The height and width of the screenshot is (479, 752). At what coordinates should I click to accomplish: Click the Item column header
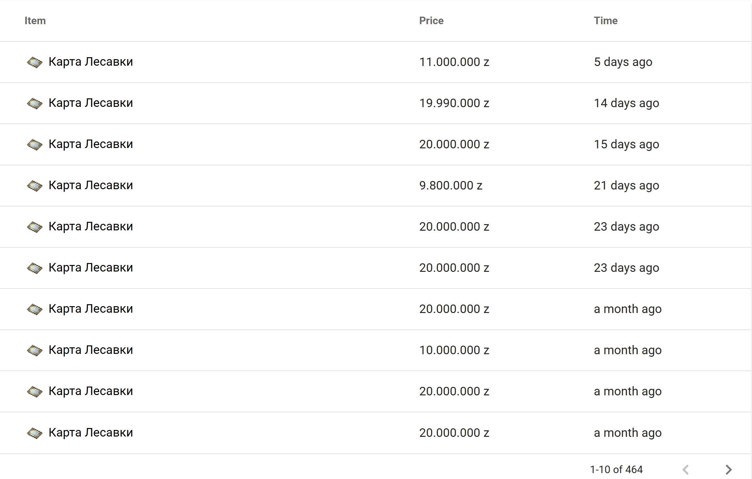35,21
